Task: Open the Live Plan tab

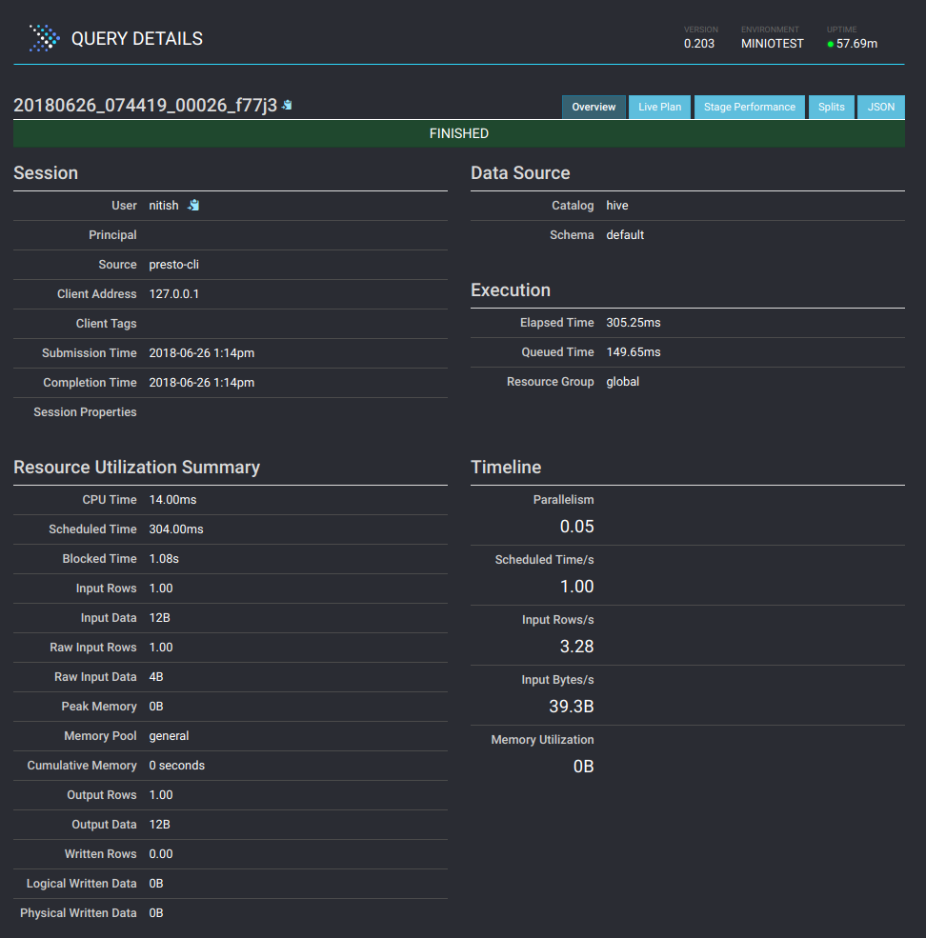Action: coord(659,107)
